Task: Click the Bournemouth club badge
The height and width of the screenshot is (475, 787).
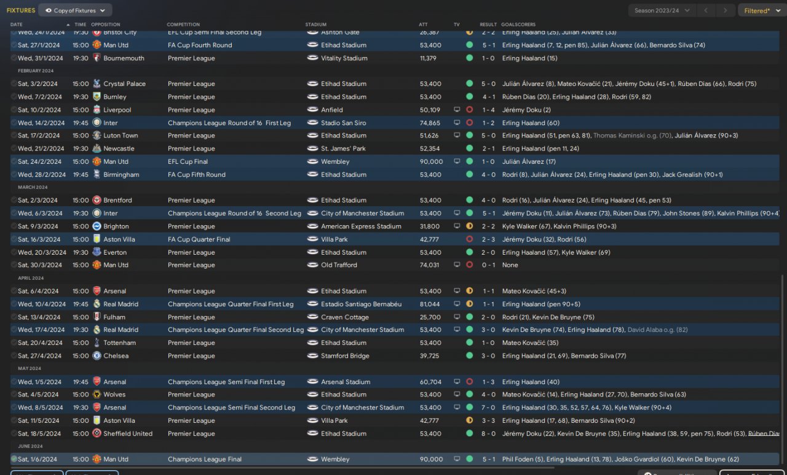Action: tap(97, 58)
